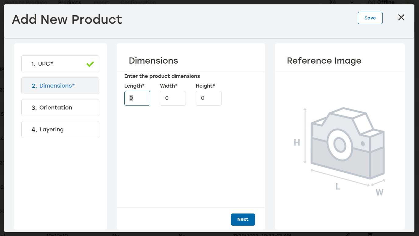The image size is (419, 236).
Task: Select the Dimensions step
Action: 60,86
